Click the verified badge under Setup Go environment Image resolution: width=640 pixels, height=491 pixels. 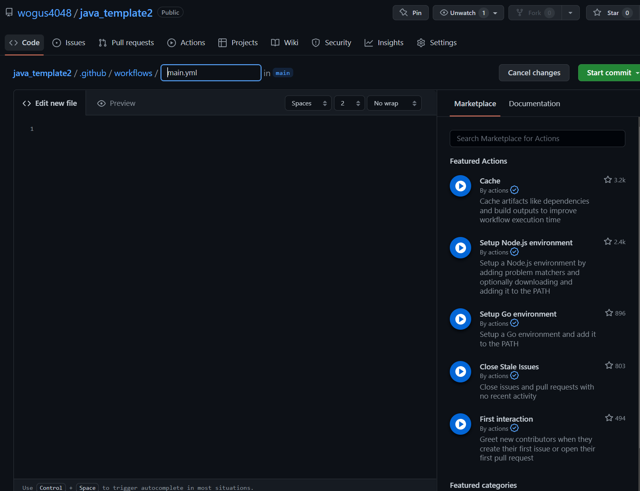tap(514, 323)
